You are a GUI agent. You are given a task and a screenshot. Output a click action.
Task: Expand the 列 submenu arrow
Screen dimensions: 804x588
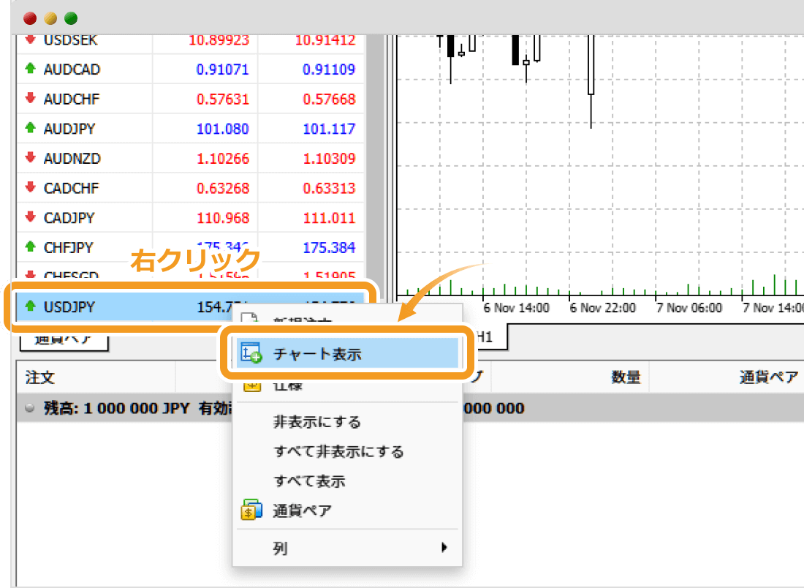click(x=444, y=548)
